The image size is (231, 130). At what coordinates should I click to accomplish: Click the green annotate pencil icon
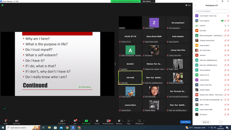(5, 109)
